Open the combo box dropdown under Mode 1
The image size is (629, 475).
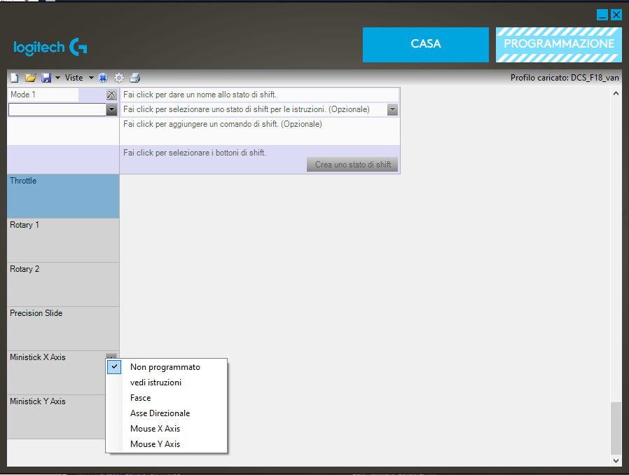point(111,109)
